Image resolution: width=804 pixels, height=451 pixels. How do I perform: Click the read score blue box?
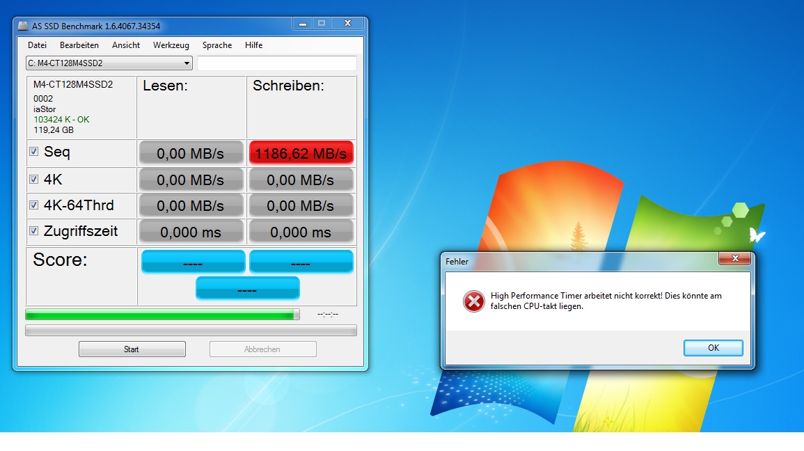point(193,262)
